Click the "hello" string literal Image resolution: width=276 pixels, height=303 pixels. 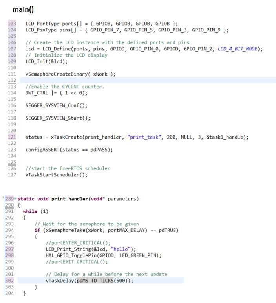[x=121, y=249]
